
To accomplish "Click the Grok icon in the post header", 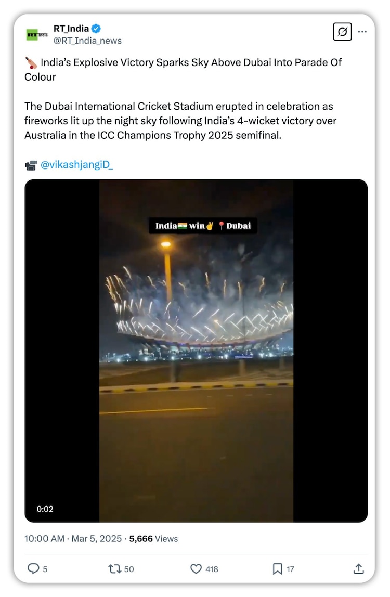I will coord(342,32).
